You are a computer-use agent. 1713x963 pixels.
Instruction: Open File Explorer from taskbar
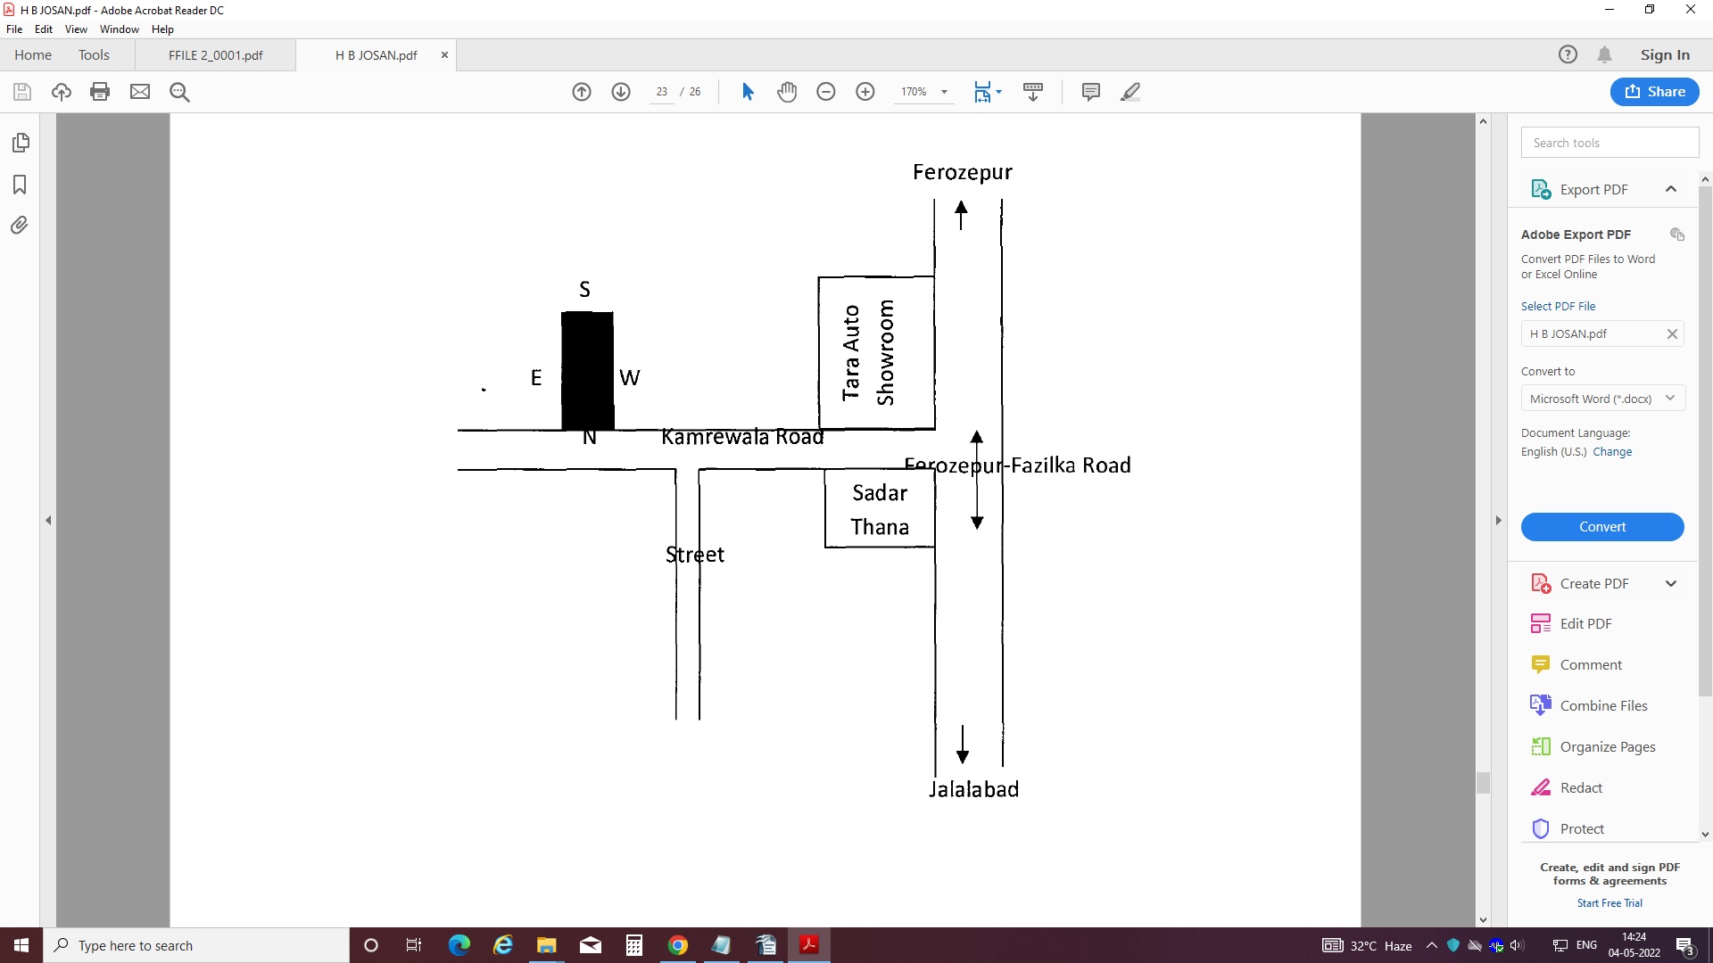click(x=546, y=945)
